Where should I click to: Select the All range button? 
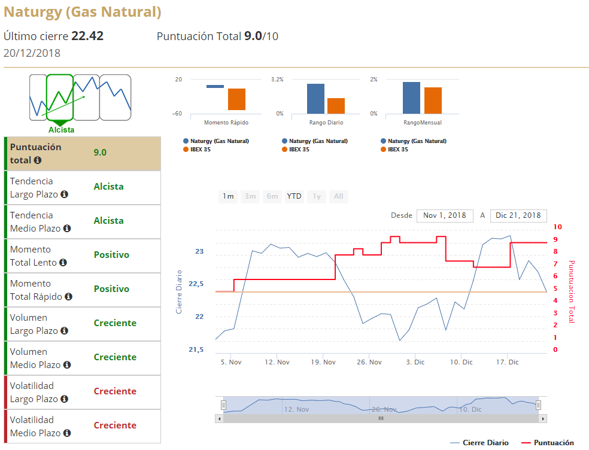coord(338,196)
